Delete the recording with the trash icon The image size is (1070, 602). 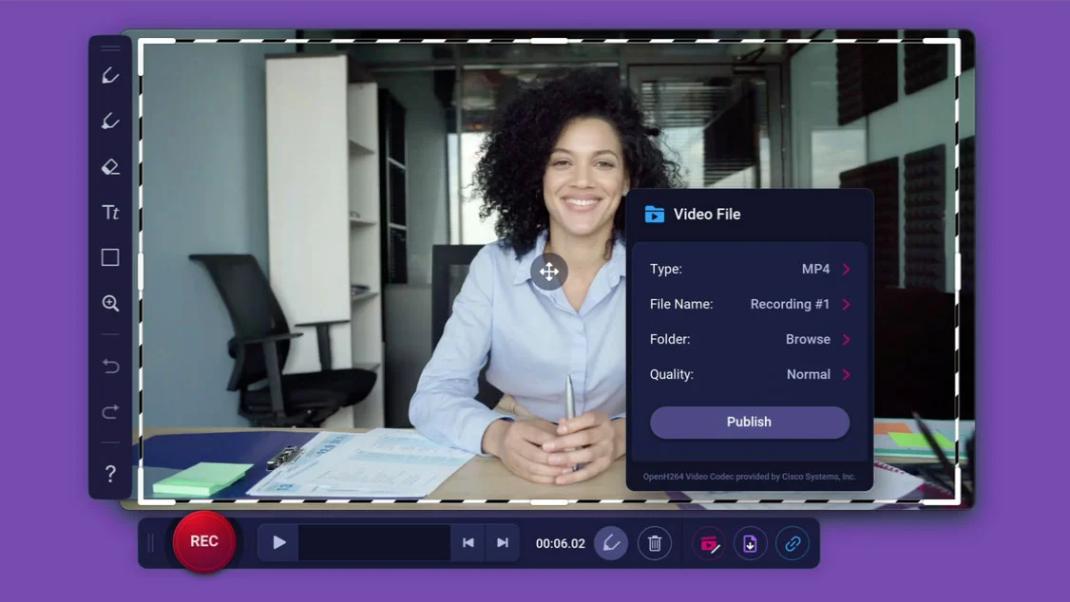[x=655, y=543]
